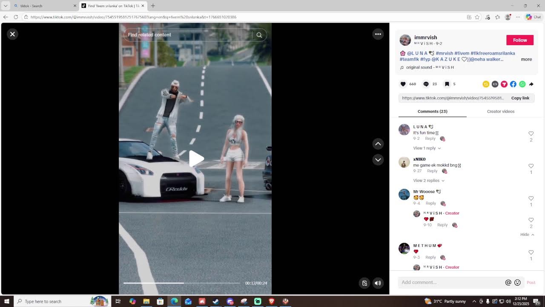Share the video to WhatsApp
Screen dimensions: 545x307
522,84
